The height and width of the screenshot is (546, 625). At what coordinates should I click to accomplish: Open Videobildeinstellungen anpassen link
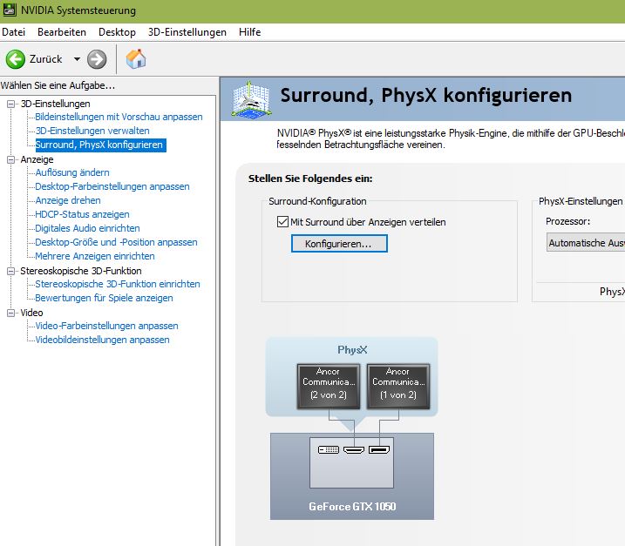tap(103, 340)
